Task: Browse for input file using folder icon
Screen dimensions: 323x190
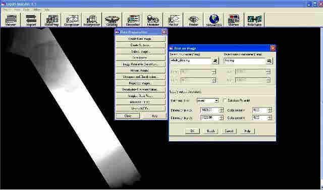Action: pos(216,61)
